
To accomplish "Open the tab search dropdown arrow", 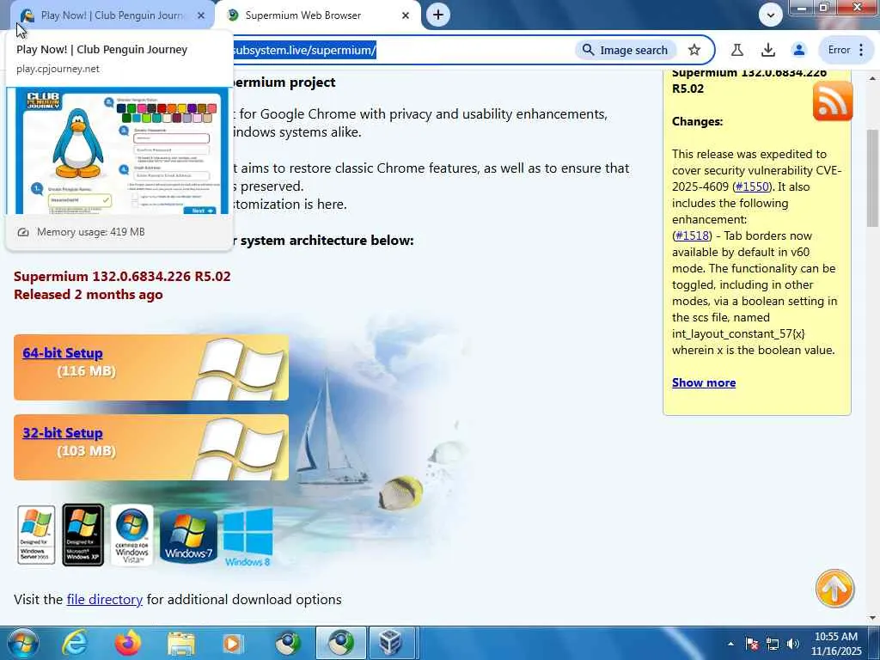I will point(771,15).
